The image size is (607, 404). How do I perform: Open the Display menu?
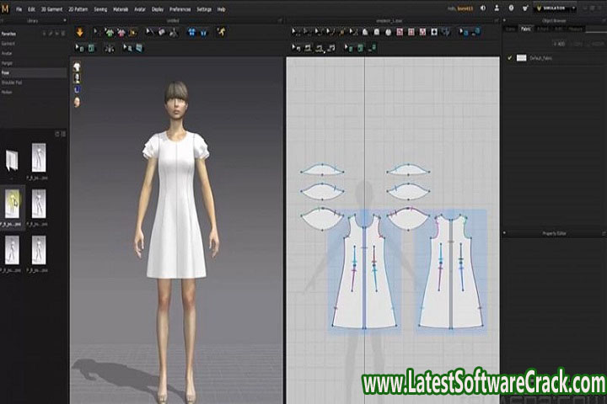157,9
